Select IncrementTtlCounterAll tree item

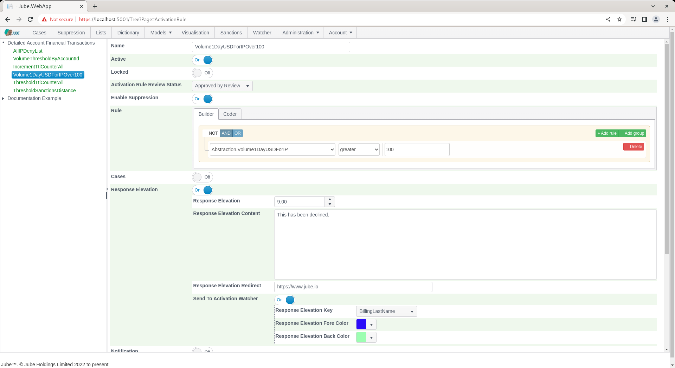click(x=38, y=67)
